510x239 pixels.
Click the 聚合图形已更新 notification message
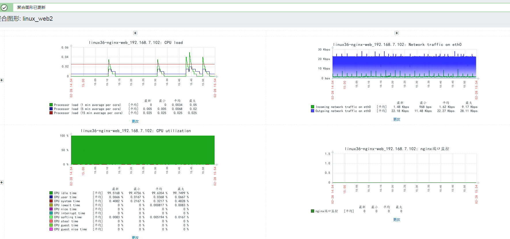pos(31,7)
